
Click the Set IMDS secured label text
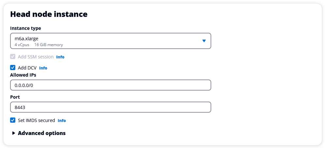(37, 120)
